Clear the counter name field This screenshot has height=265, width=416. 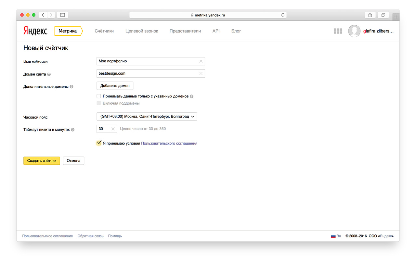coord(201,61)
